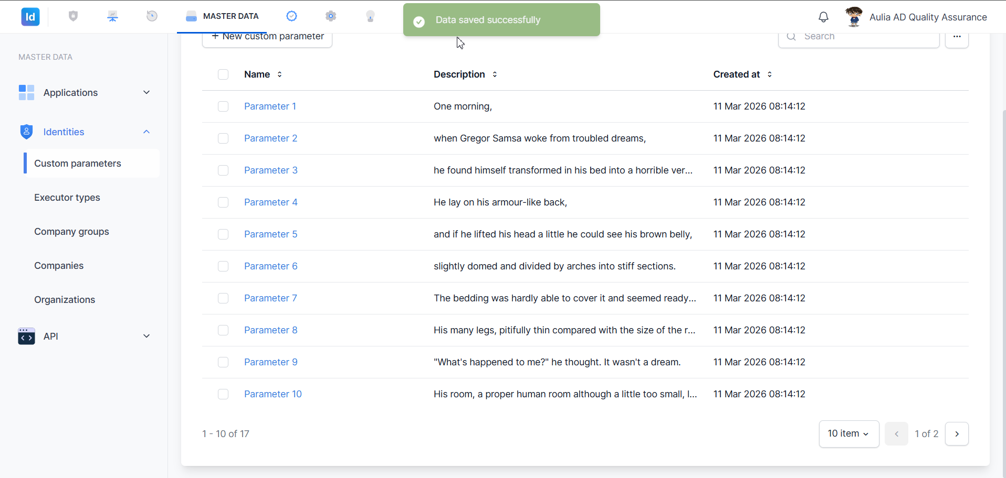
Task: Open Organizations in sidebar
Action: point(65,300)
